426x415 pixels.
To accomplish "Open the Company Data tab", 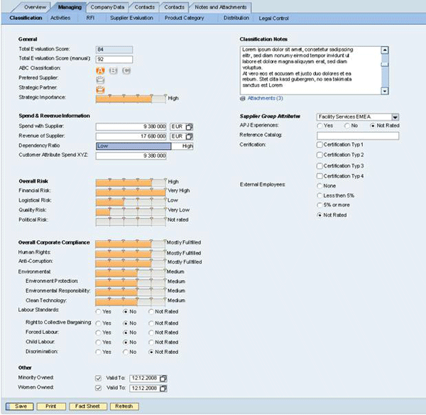I will pos(107,6).
